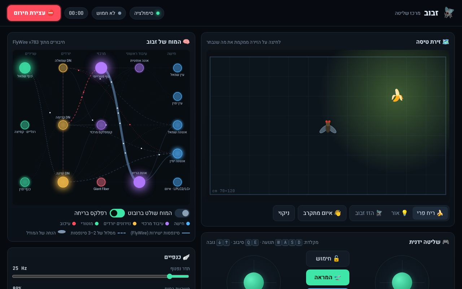Click the gamepad icon beside שליטה ידנית
The height and width of the screenshot is (289, 462).
point(446,242)
